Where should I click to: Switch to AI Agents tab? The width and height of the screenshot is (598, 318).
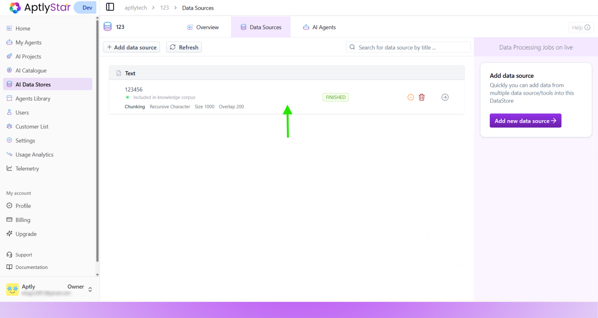point(319,27)
